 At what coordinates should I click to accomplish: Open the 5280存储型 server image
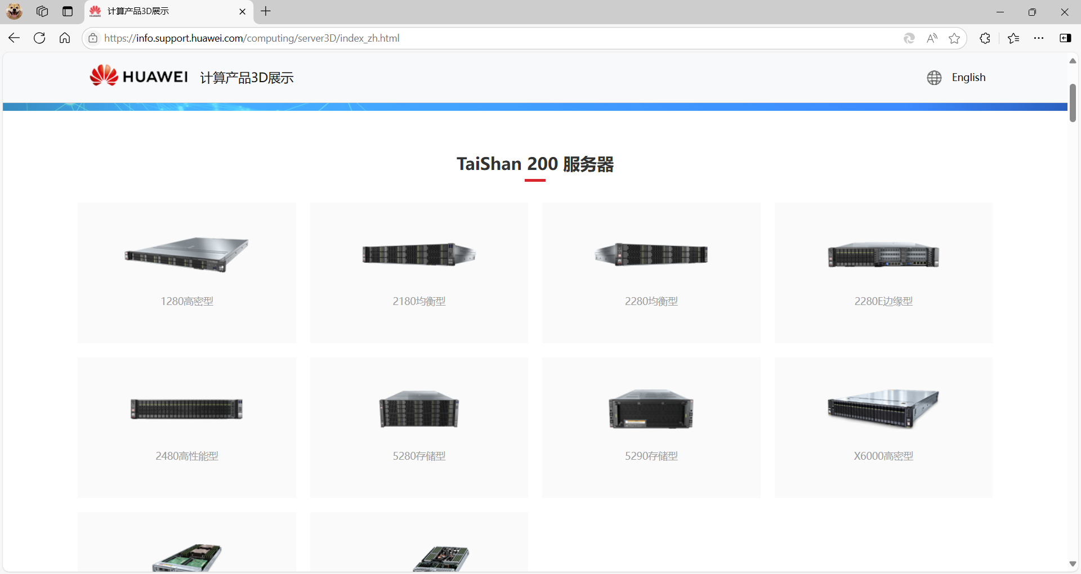click(x=419, y=409)
